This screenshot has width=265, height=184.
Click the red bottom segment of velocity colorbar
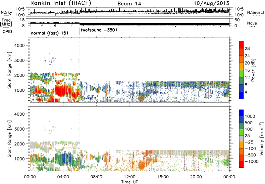coord(241,164)
